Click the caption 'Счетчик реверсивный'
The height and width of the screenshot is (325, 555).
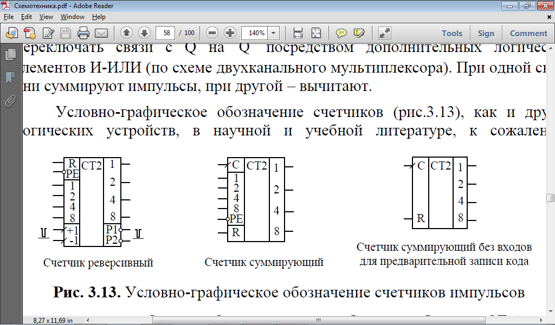(x=98, y=263)
